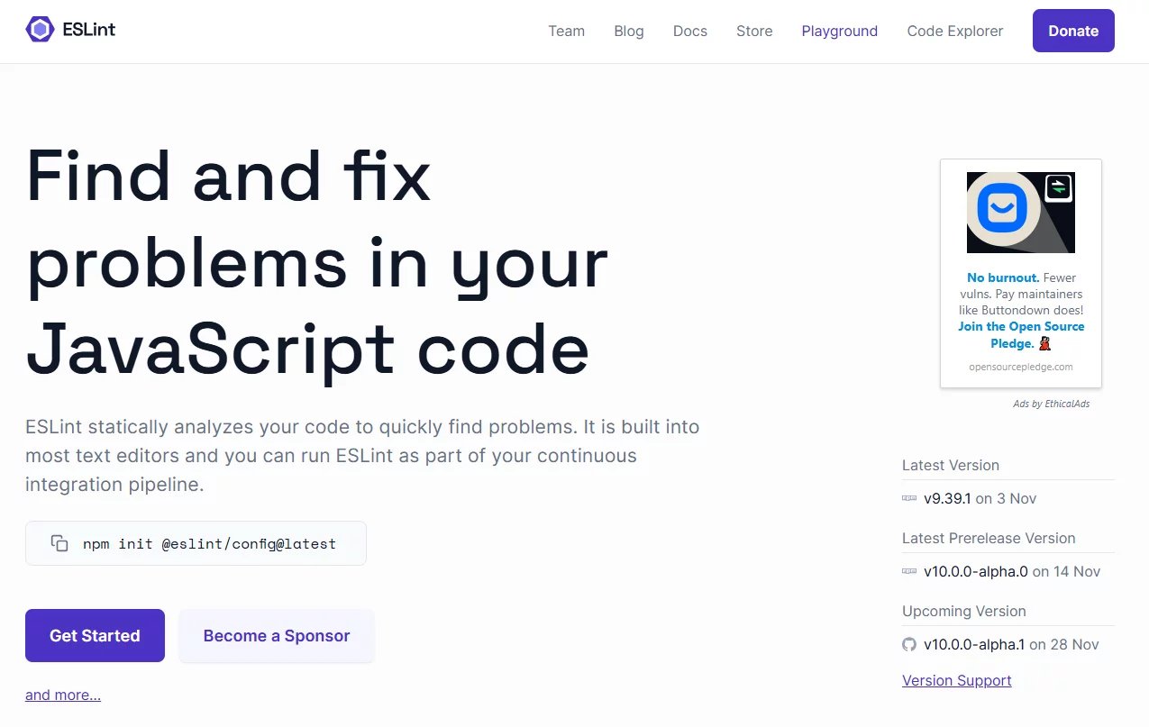This screenshot has width=1149, height=727.
Task: Click the Get Started button
Action: click(x=95, y=635)
